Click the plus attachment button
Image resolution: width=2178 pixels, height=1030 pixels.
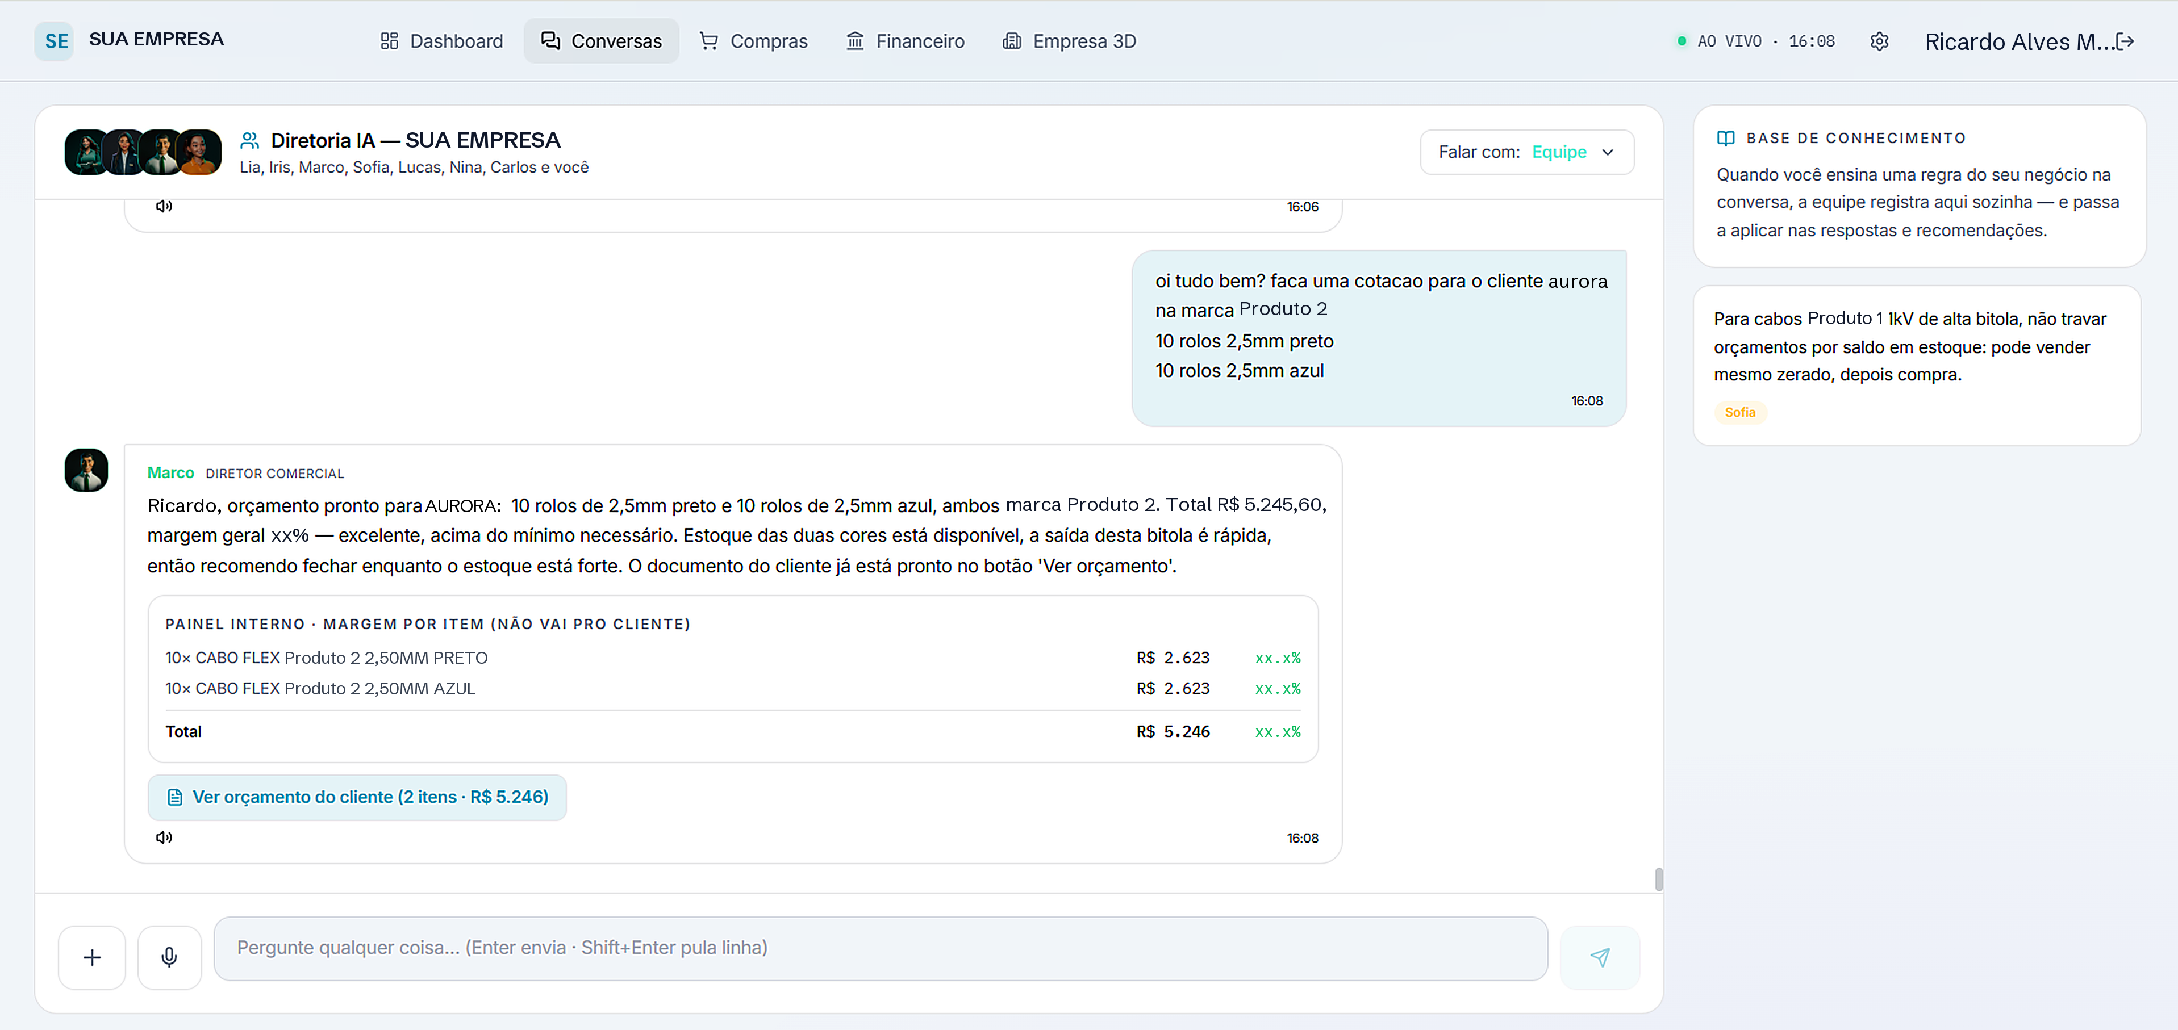(92, 957)
